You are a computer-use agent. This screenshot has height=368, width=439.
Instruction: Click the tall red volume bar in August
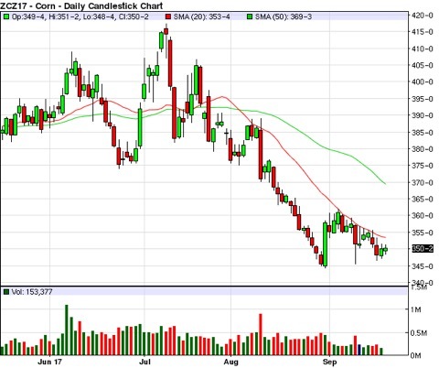click(261, 334)
